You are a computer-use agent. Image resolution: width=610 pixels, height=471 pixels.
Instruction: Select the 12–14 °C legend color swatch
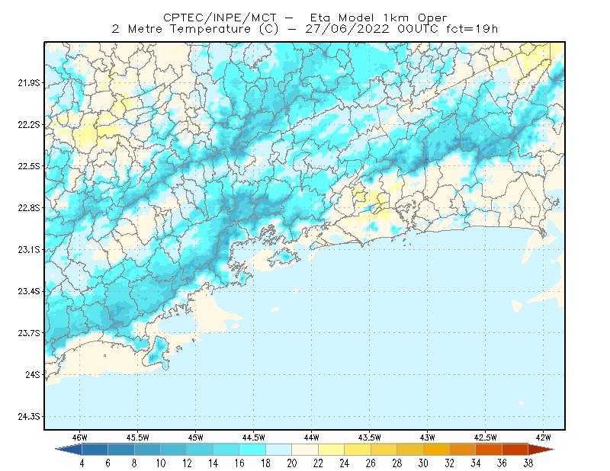200,450
